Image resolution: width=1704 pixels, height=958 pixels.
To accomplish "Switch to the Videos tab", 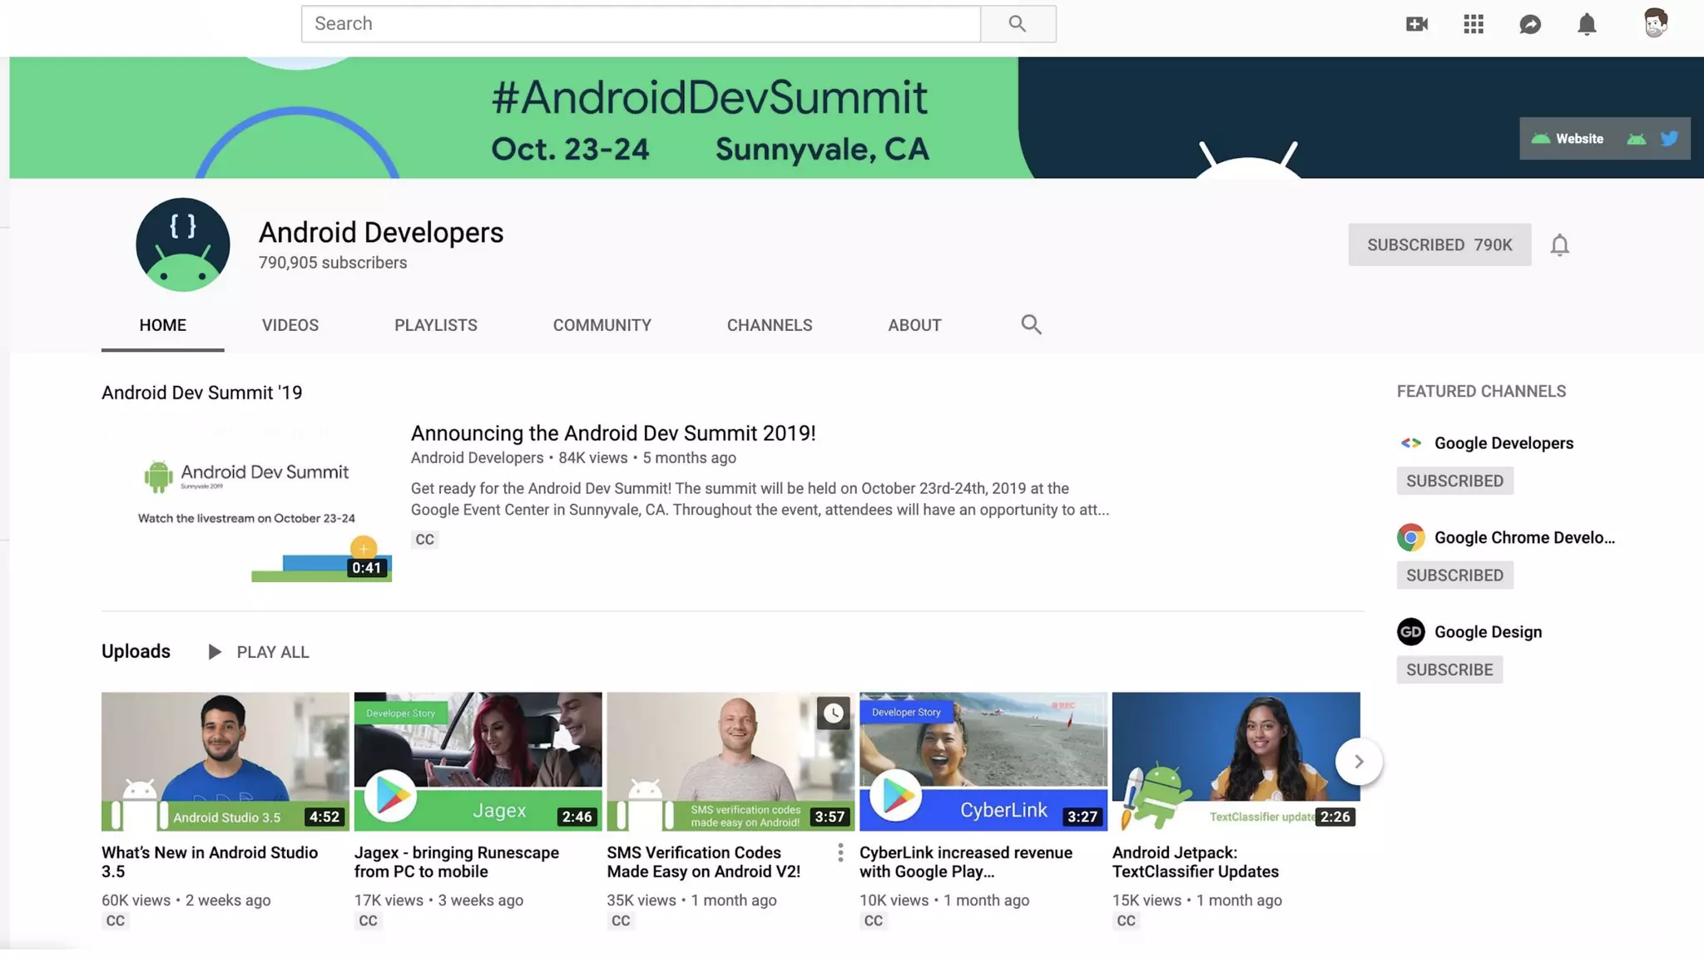I will 290,325.
